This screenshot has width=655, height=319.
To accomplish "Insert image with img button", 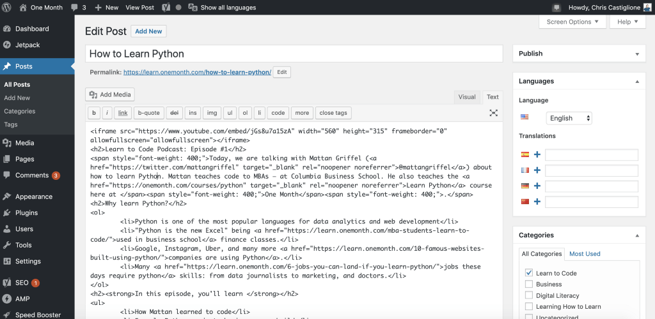I will 212,113.
